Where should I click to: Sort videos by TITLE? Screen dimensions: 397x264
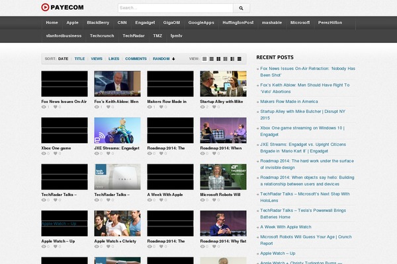pos(79,59)
